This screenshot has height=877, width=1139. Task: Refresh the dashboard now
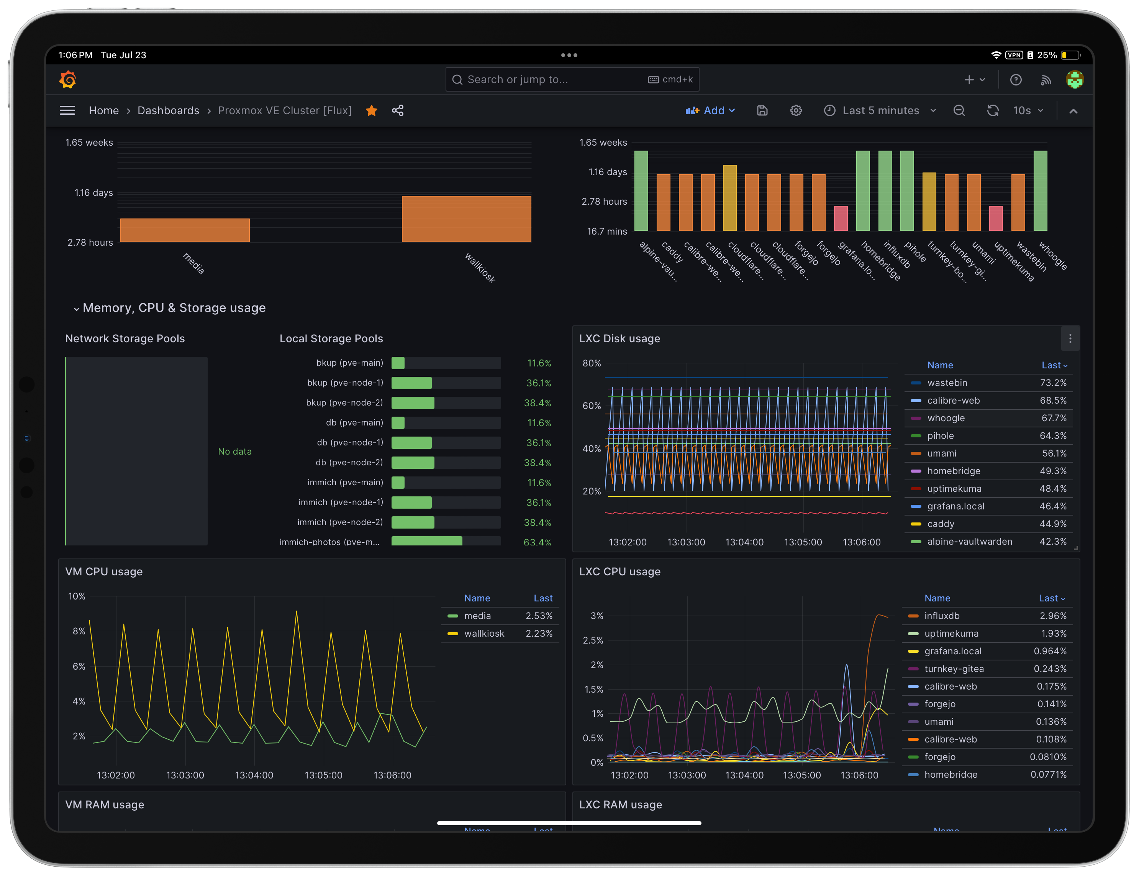[993, 111]
